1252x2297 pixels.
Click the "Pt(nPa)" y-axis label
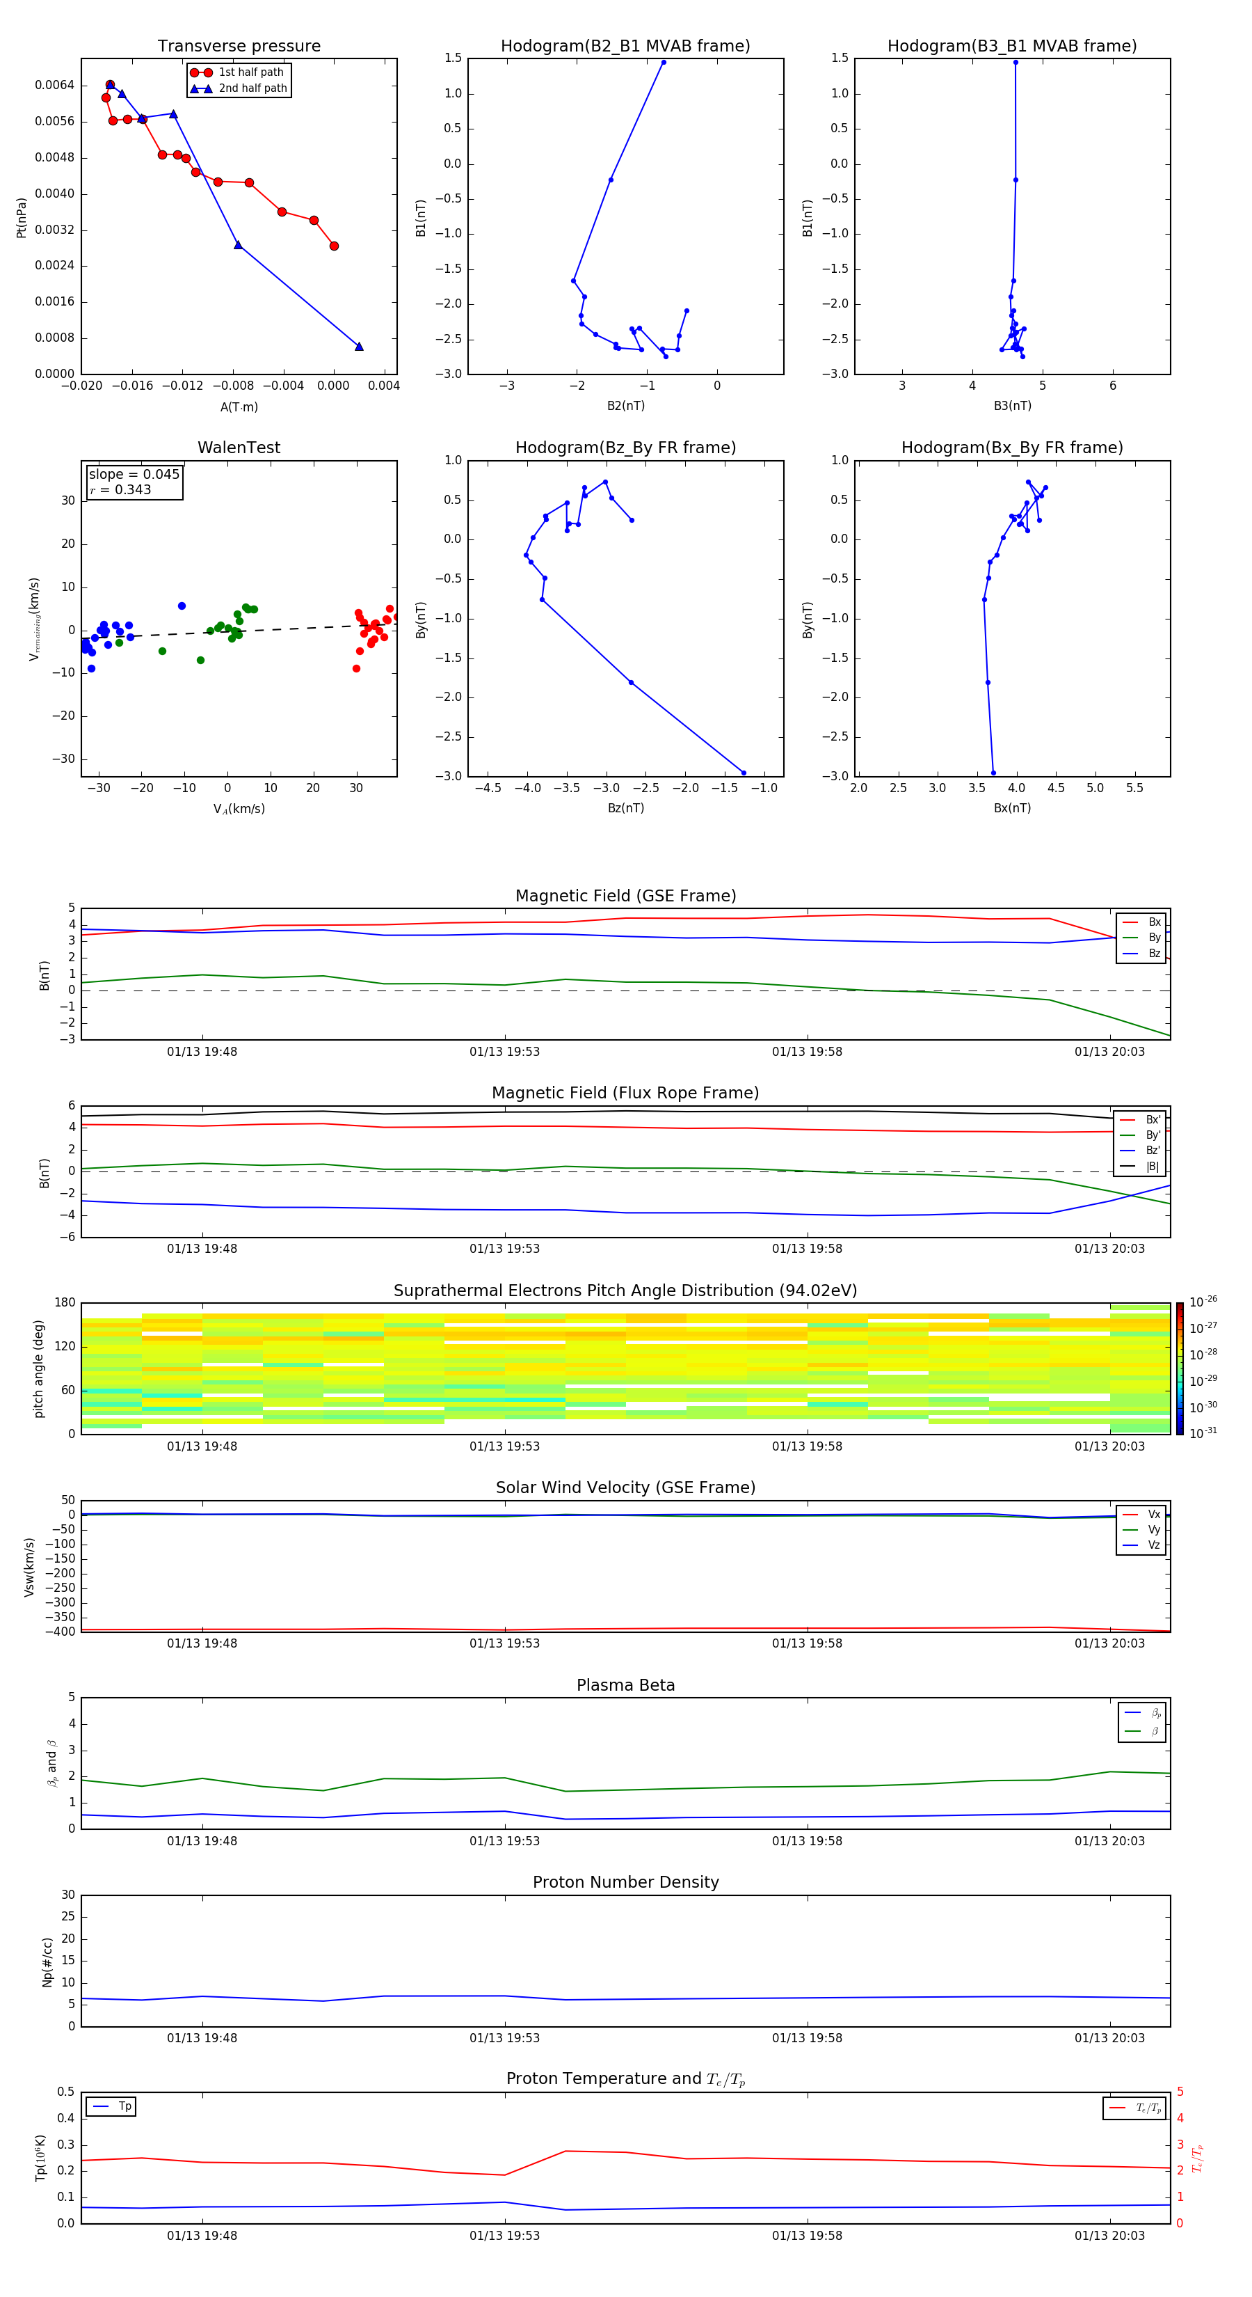click(22, 216)
